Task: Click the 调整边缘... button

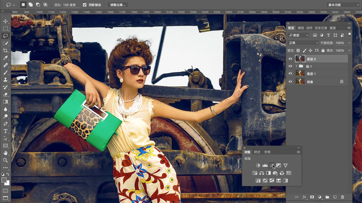Action: tap(118, 5)
